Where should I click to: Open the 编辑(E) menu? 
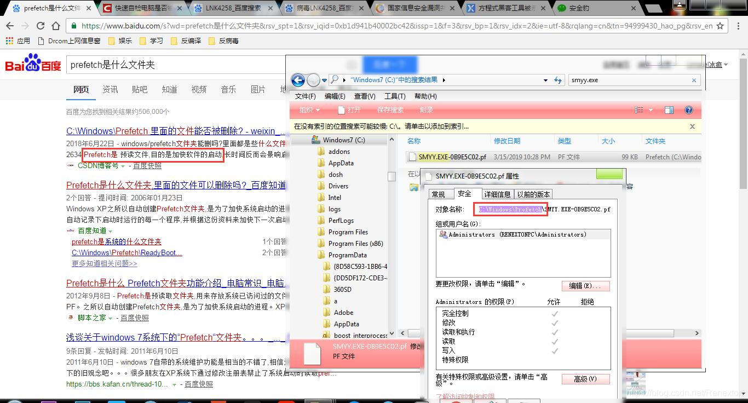point(335,96)
